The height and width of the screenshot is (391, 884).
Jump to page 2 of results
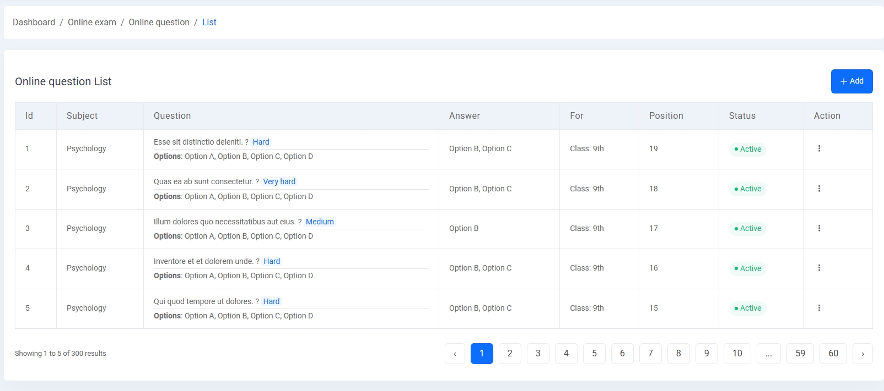(510, 354)
